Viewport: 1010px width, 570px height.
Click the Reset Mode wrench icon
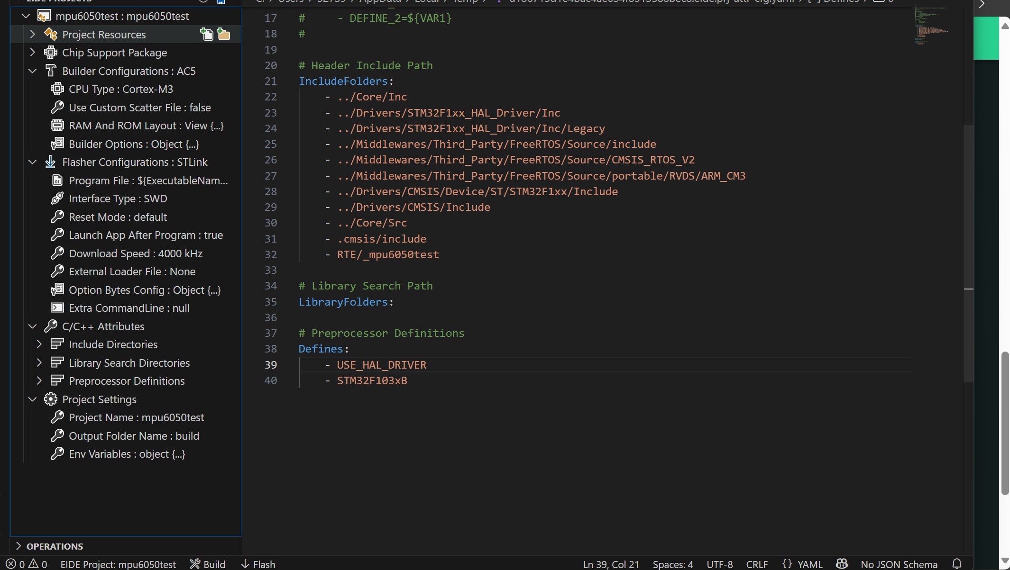click(x=57, y=217)
